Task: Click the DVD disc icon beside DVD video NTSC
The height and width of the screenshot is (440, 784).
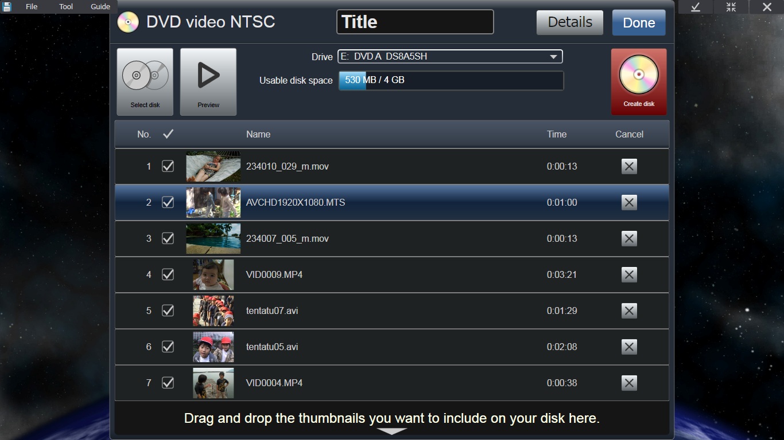Action: point(128,22)
